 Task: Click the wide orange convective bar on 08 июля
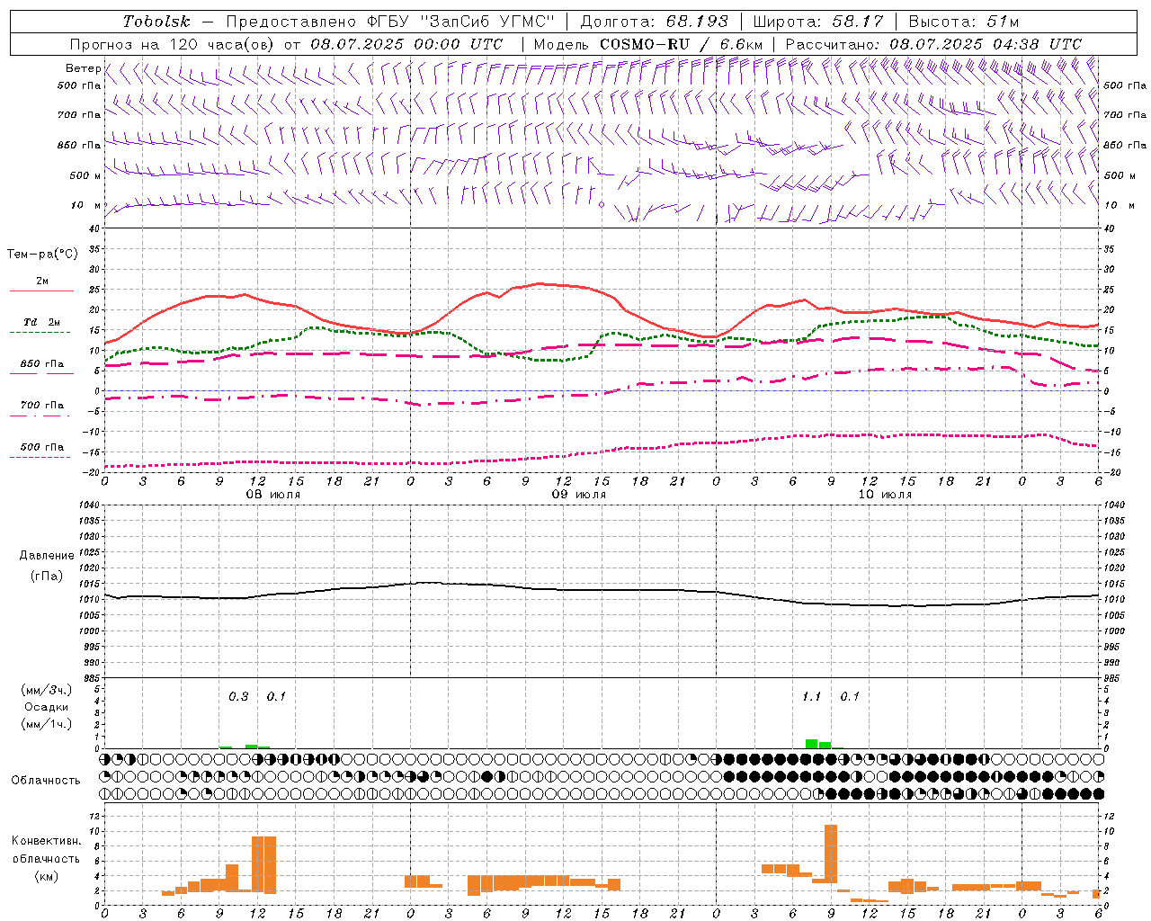263,863
